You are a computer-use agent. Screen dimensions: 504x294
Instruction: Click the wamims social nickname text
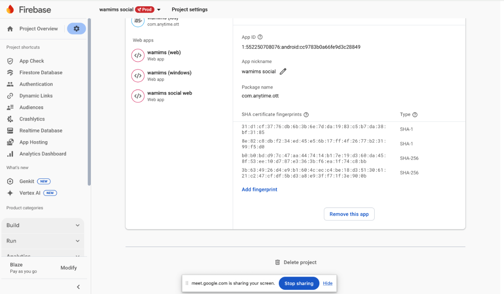[259, 72]
